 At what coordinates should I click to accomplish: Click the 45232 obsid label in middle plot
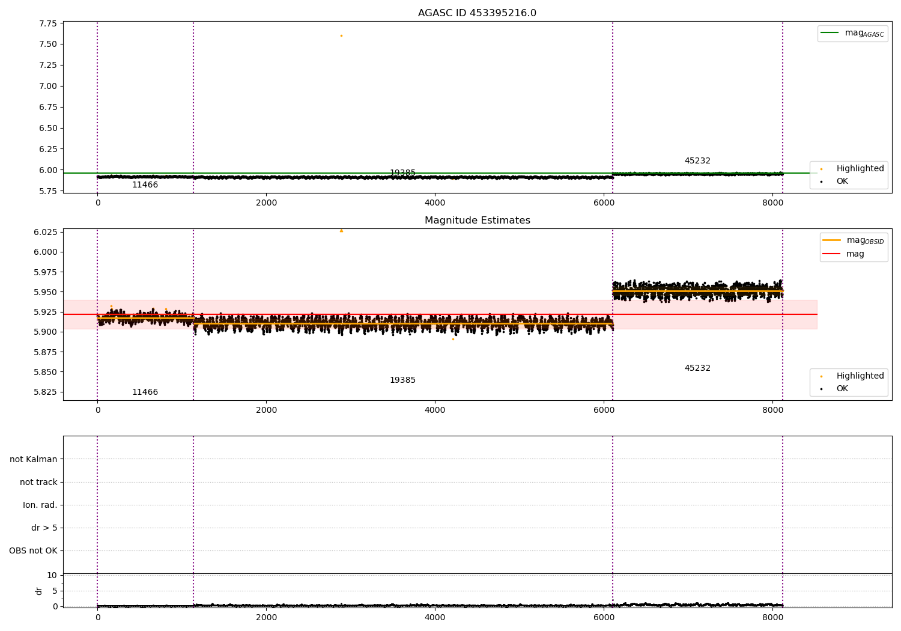(x=697, y=368)
